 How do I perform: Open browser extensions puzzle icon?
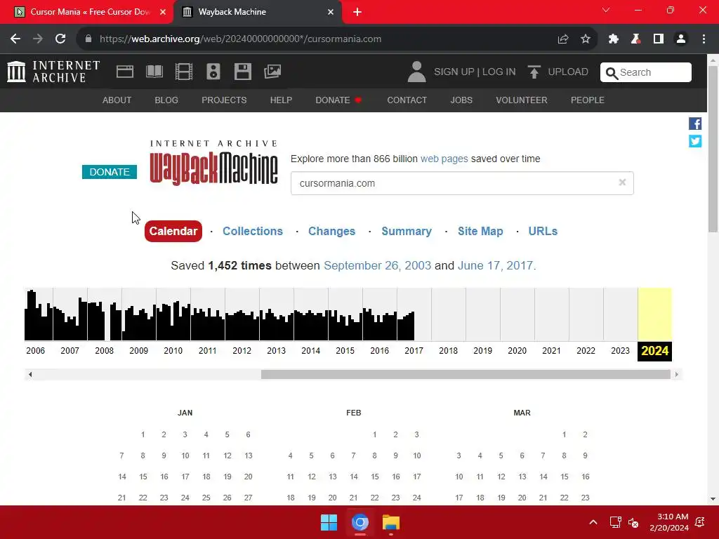tap(614, 39)
